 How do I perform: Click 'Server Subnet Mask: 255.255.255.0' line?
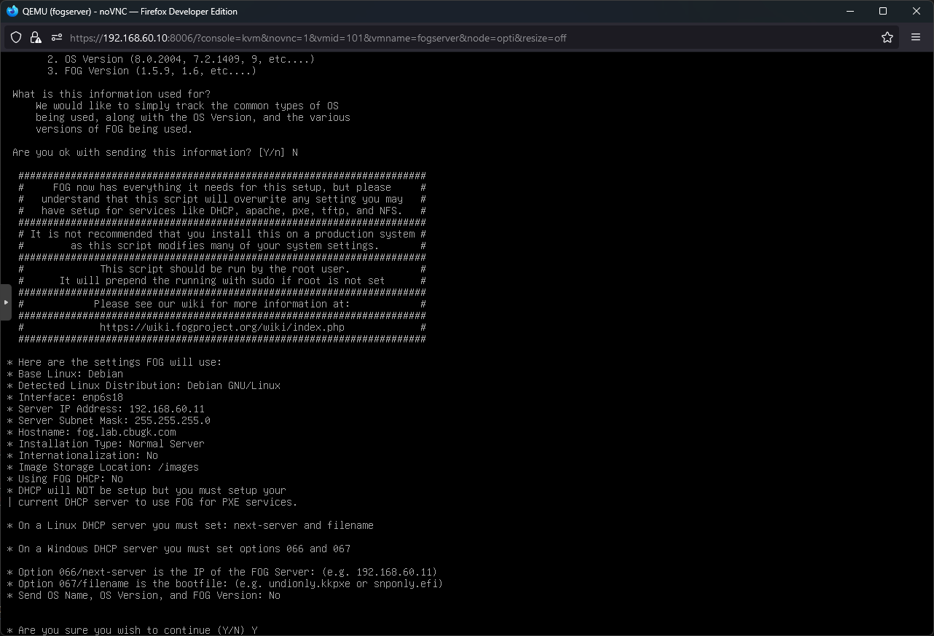pos(109,420)
